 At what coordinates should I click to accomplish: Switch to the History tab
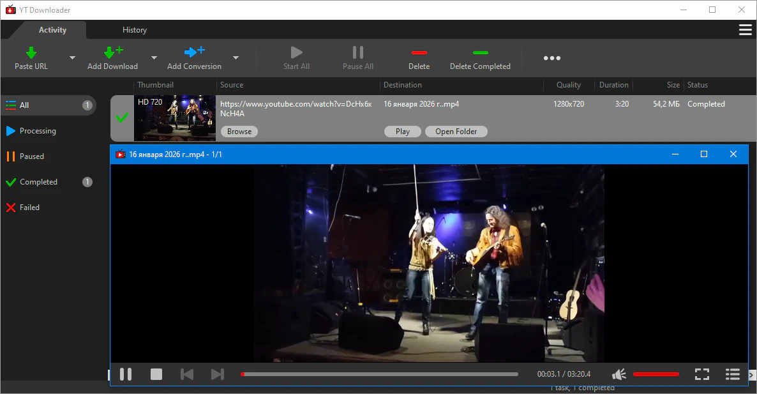pos(134,30)
